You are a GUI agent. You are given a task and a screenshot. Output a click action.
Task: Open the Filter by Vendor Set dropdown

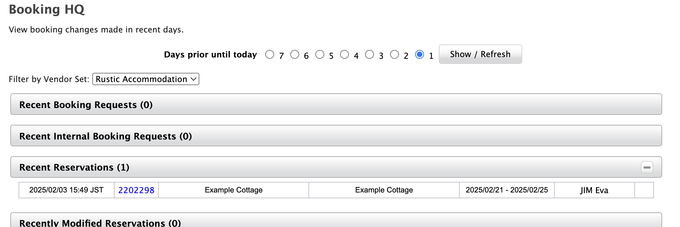(x=146, y=79)
